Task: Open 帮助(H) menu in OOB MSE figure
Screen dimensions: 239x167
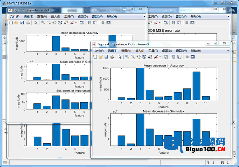Action: pos(196,16)
